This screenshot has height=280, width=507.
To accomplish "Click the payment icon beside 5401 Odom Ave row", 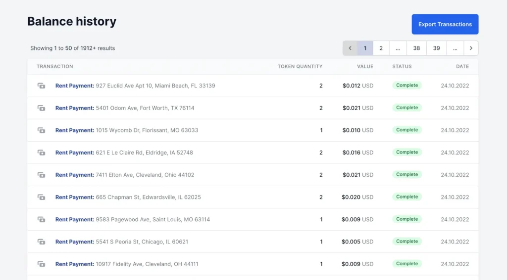I will click(42, 108).
